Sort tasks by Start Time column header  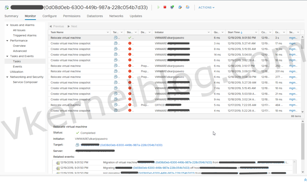(x=235, y=32)
